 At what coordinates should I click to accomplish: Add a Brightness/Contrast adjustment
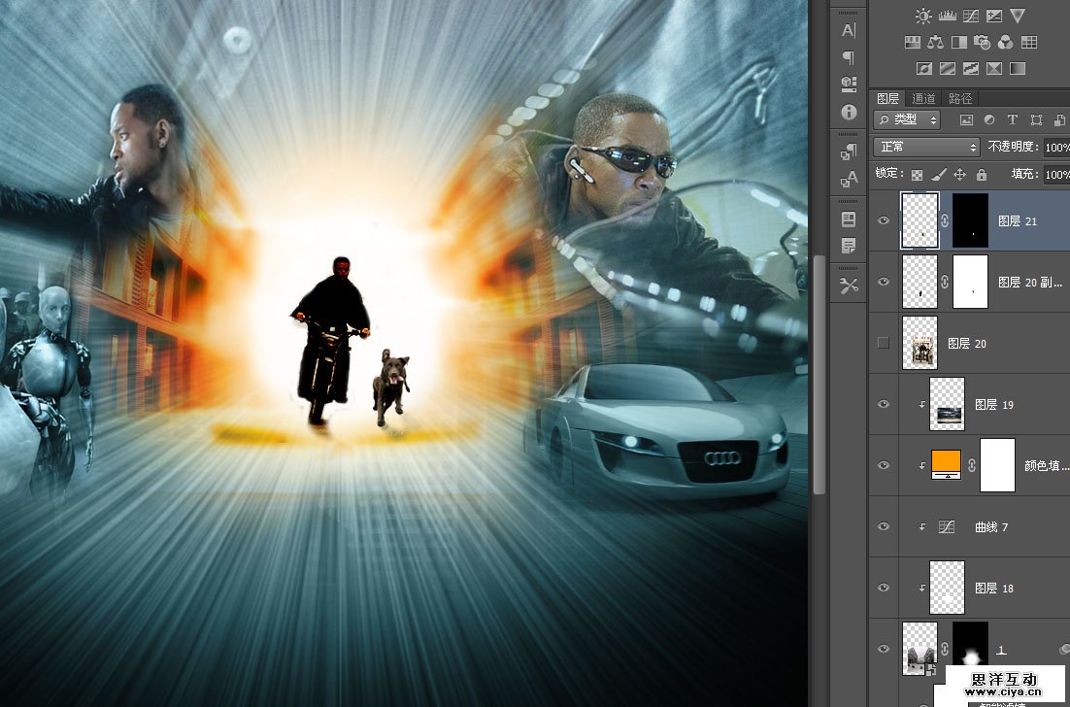(923, 16)
